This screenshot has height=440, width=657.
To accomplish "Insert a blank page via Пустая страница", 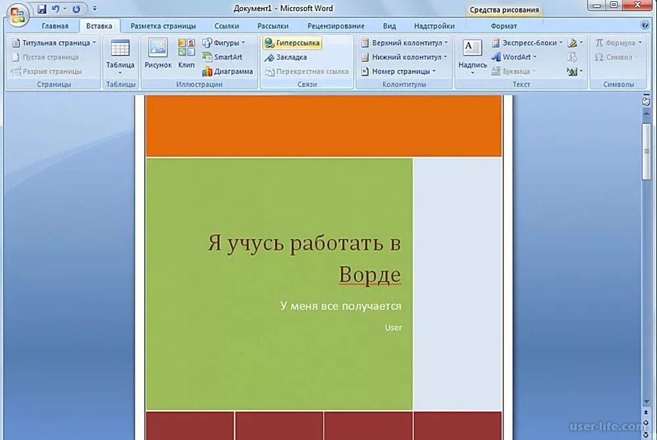I will pos(45,57).
